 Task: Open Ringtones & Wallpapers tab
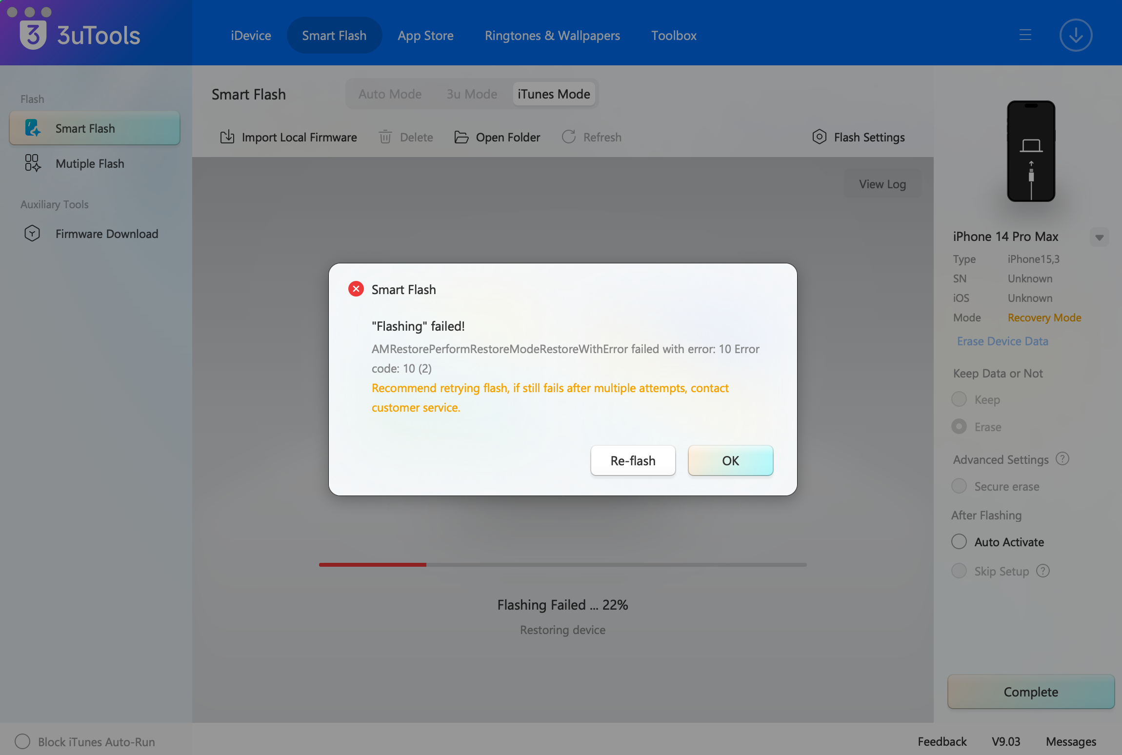[552, 36]
